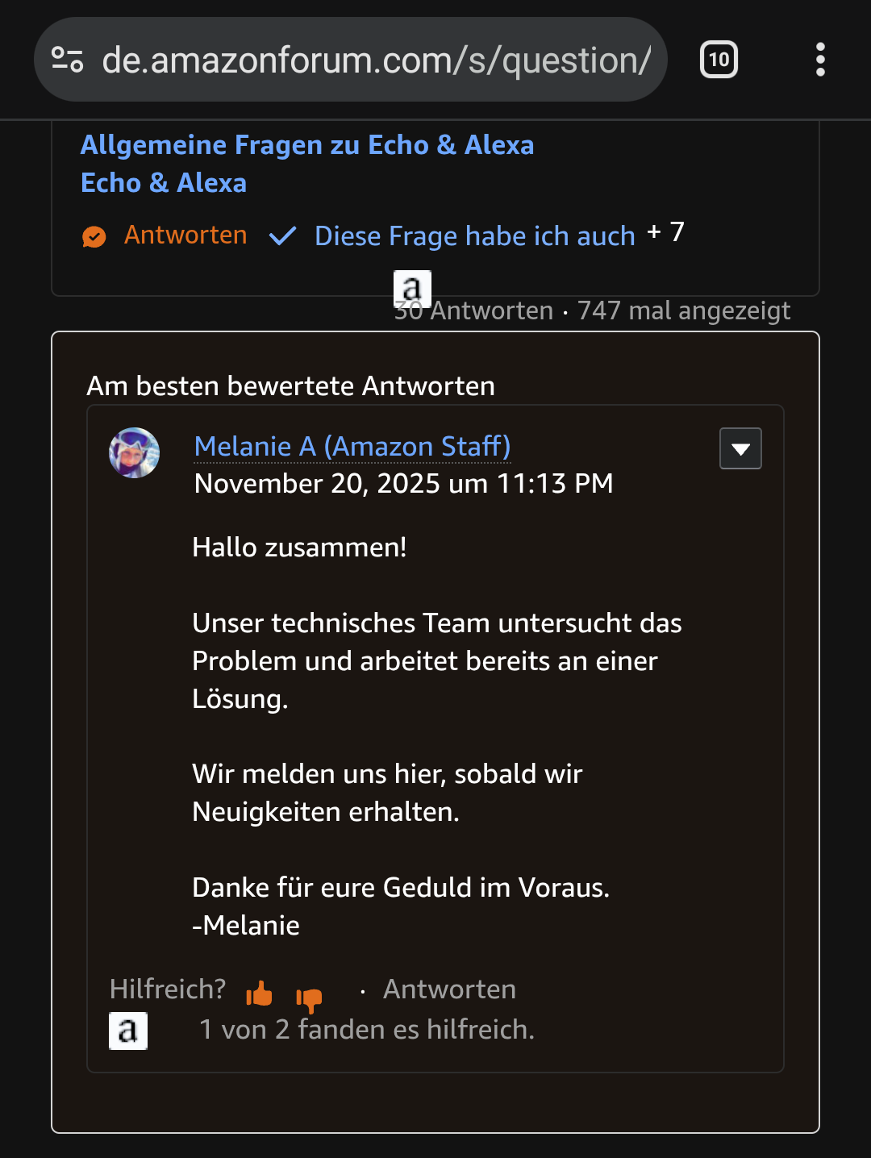
Task: Give a thumbs up to Melanie's answer
Action: pos(259,996)
